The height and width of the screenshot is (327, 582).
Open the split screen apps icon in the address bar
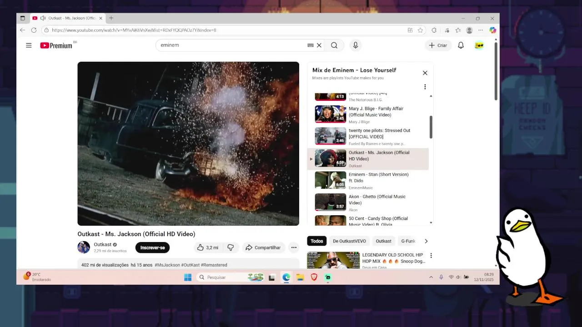(410, 30)
